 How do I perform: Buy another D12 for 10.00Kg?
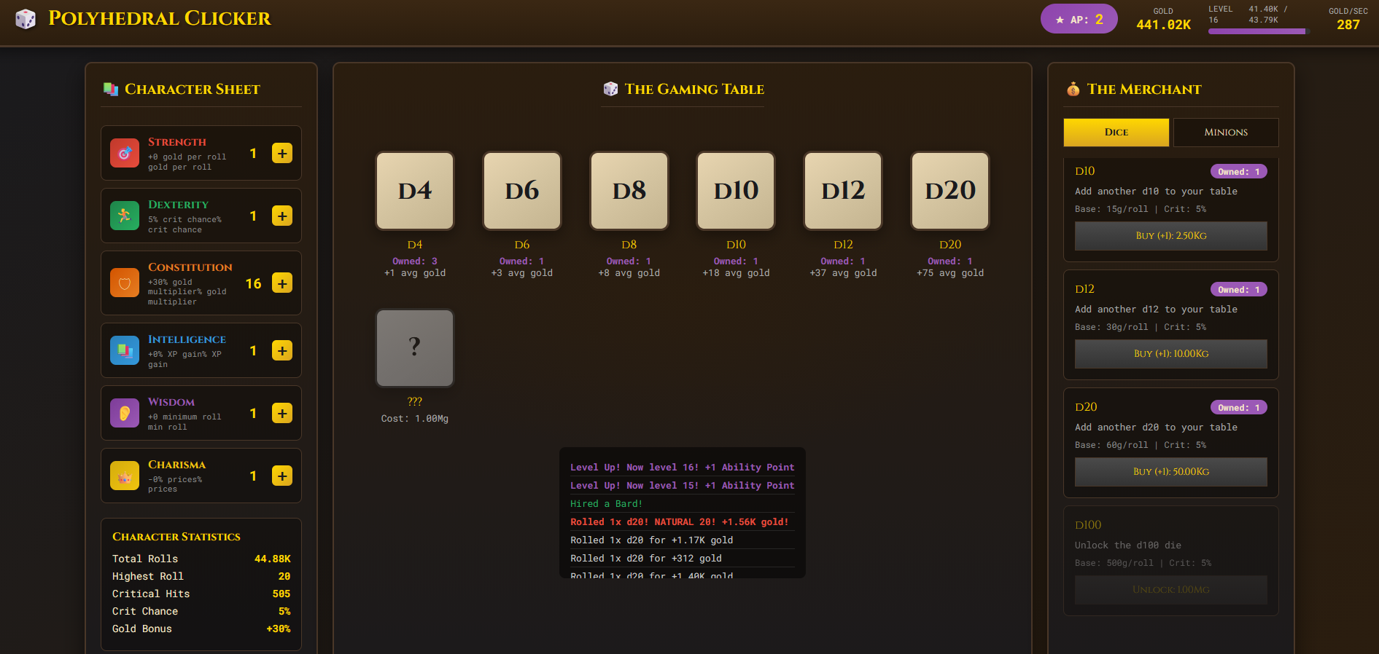[1171, 354]
